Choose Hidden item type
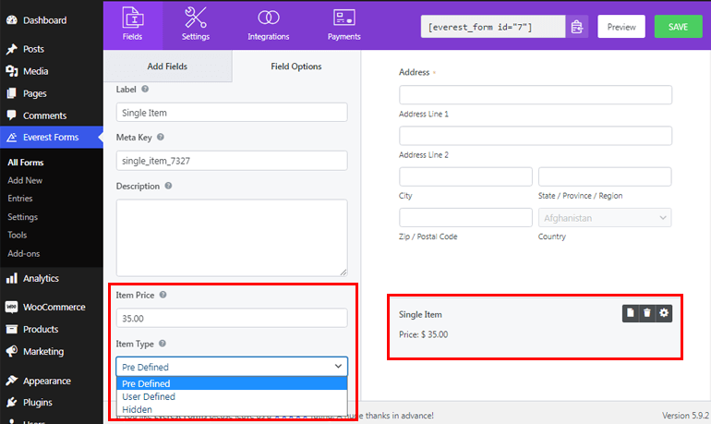Screen dimensions: 711x424 (232, 409)
